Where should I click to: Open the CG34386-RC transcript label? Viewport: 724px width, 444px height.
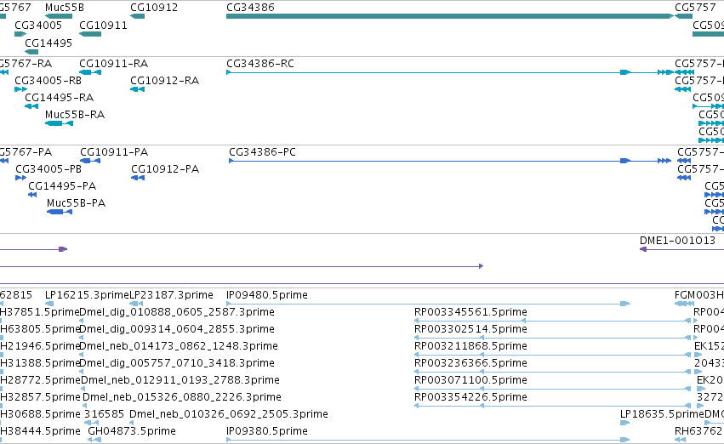[x=260, y=63]
